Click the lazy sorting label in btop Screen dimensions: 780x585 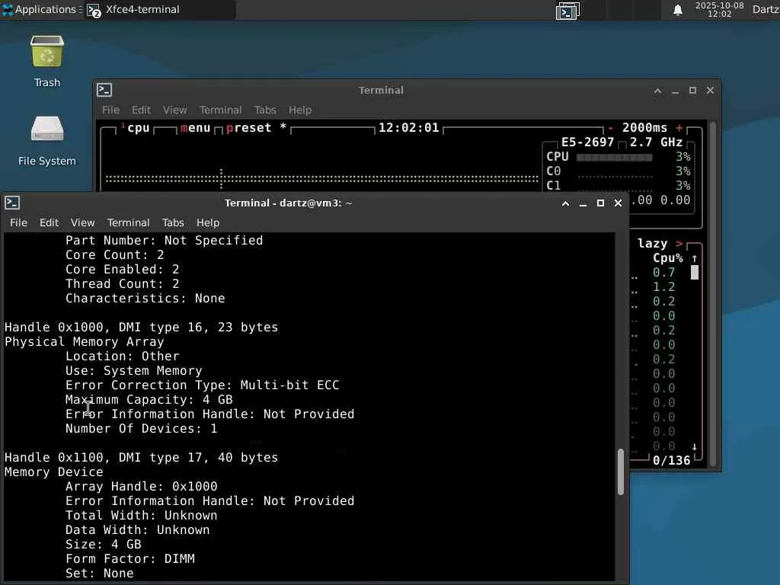tap(652, 243)
